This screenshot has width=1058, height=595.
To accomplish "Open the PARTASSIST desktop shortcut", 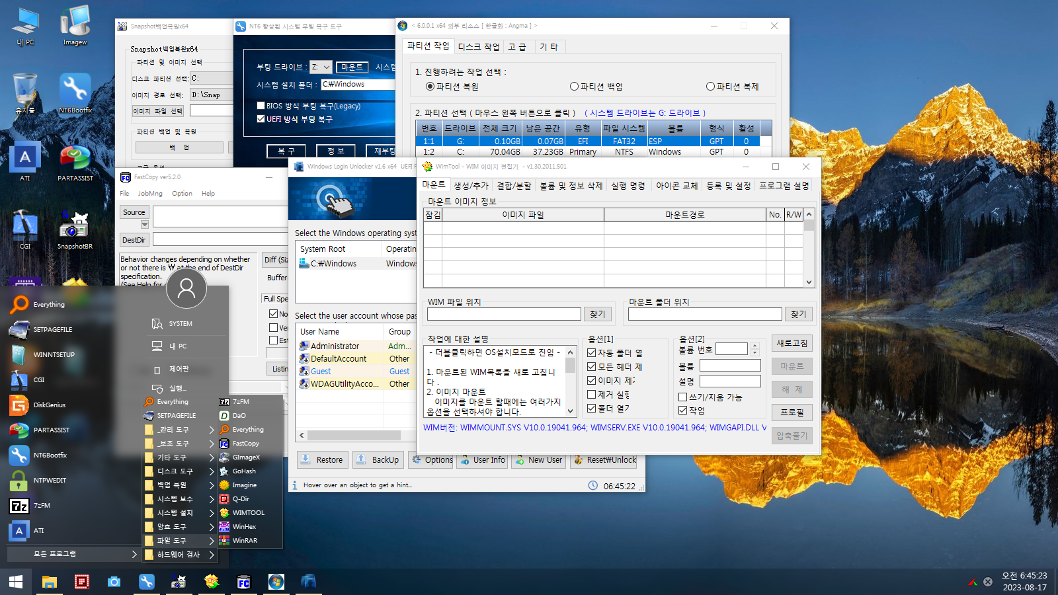I will click(x=75, y=163).
